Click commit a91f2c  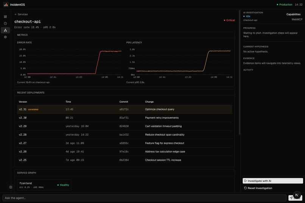[x=124, y=109]
